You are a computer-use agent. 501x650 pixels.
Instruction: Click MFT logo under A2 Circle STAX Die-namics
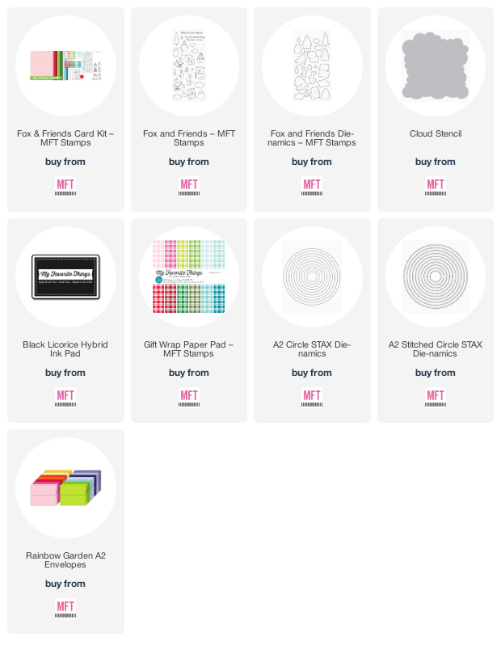click(312, 397)
